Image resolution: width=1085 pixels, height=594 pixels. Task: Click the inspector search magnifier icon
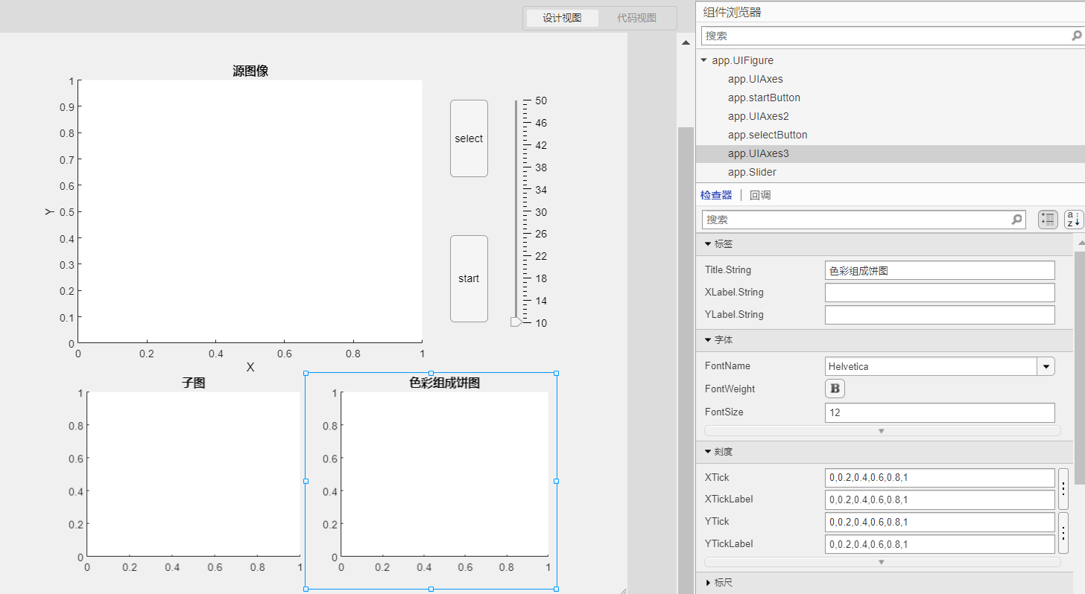tap(1016, 219)
